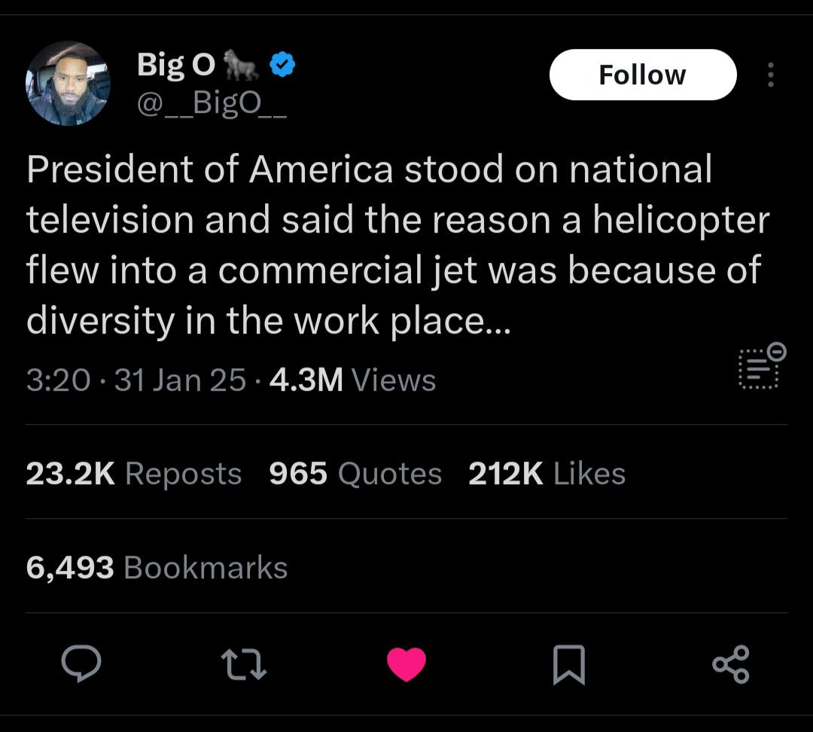This screenshot has height=732, width=813.
Task: Click the blue verified badge
Action: click(x=282, y=64)
